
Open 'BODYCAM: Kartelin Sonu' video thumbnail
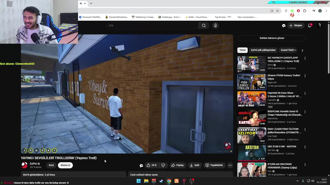(x=252, y=118)
